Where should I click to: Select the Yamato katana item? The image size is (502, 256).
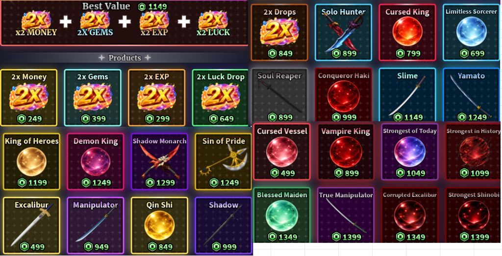tap(471, 95)
